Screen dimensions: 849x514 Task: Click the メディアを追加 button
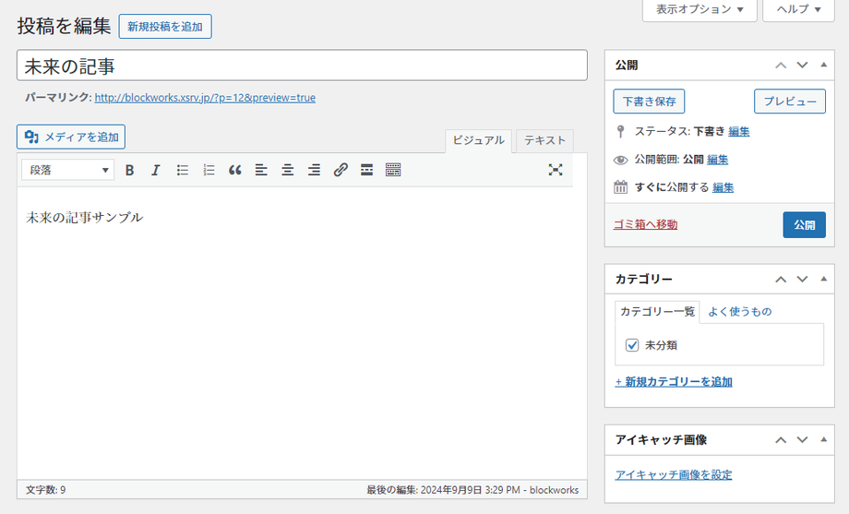point(71,137)
